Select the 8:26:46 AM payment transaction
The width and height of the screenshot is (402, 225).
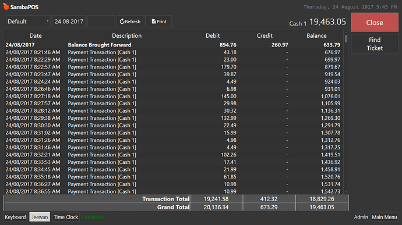(173, 89)
